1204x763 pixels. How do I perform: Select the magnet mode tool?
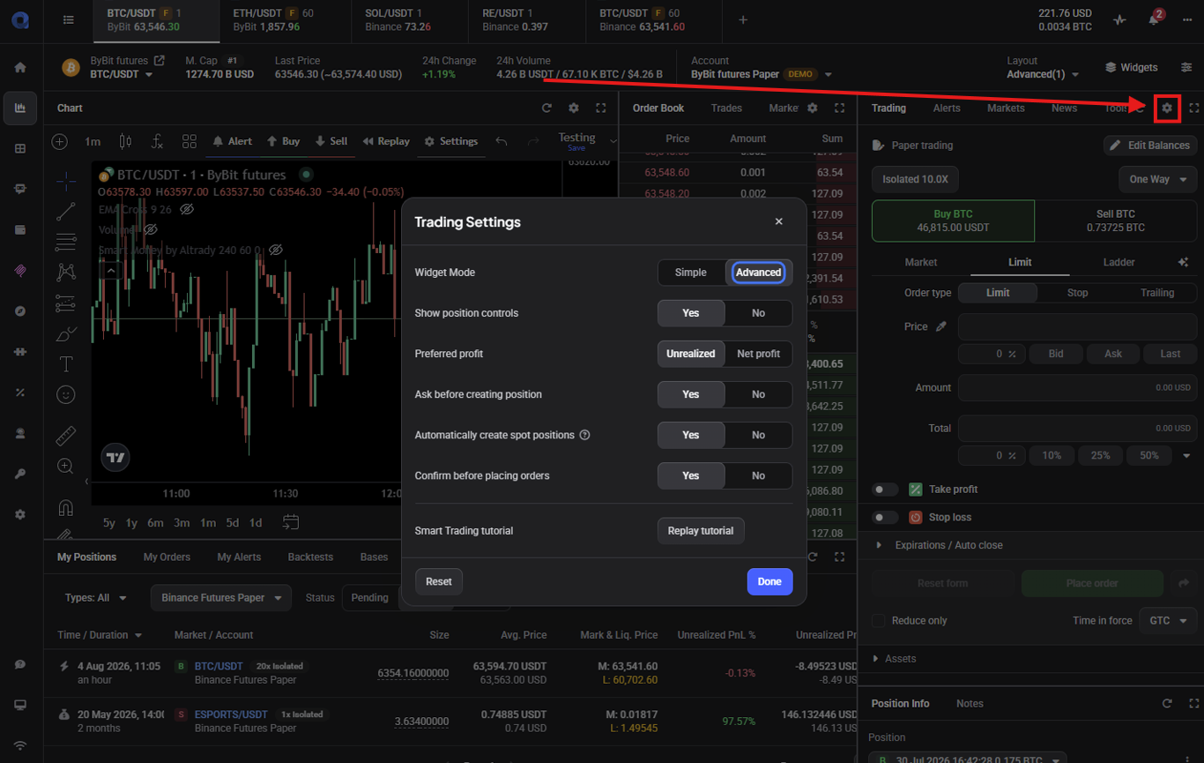pos(66,507)
